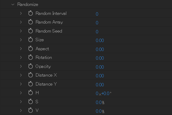Click the Opacity stopwatch icon
Screen dimensions: 172x115
pyautogui.click(x=31, y=67)
